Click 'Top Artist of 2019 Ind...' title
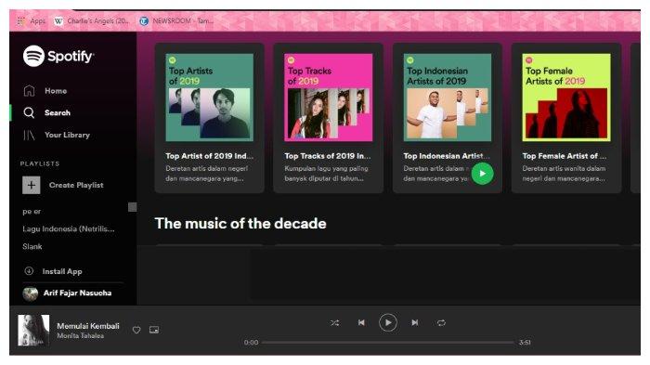 pyautogui.click(x=209, y=156)
